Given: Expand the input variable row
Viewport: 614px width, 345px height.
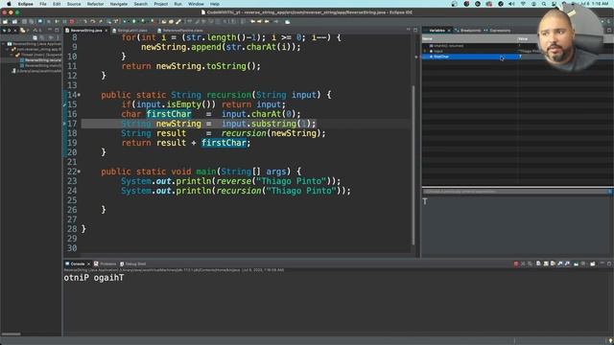Looking at the screenshot, I should pyautogui.click(x=426, y=51).
